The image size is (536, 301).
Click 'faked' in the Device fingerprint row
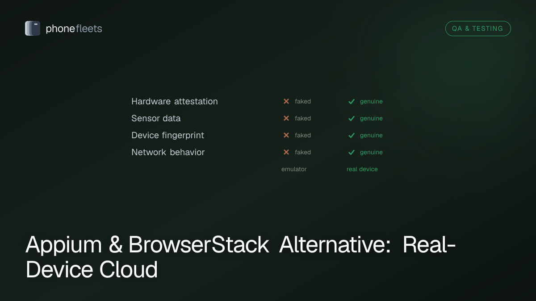303,135
